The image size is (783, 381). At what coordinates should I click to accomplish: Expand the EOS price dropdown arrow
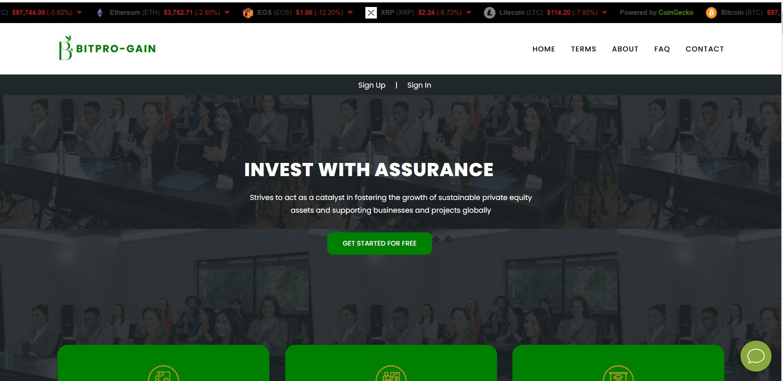tap(350, 13)
